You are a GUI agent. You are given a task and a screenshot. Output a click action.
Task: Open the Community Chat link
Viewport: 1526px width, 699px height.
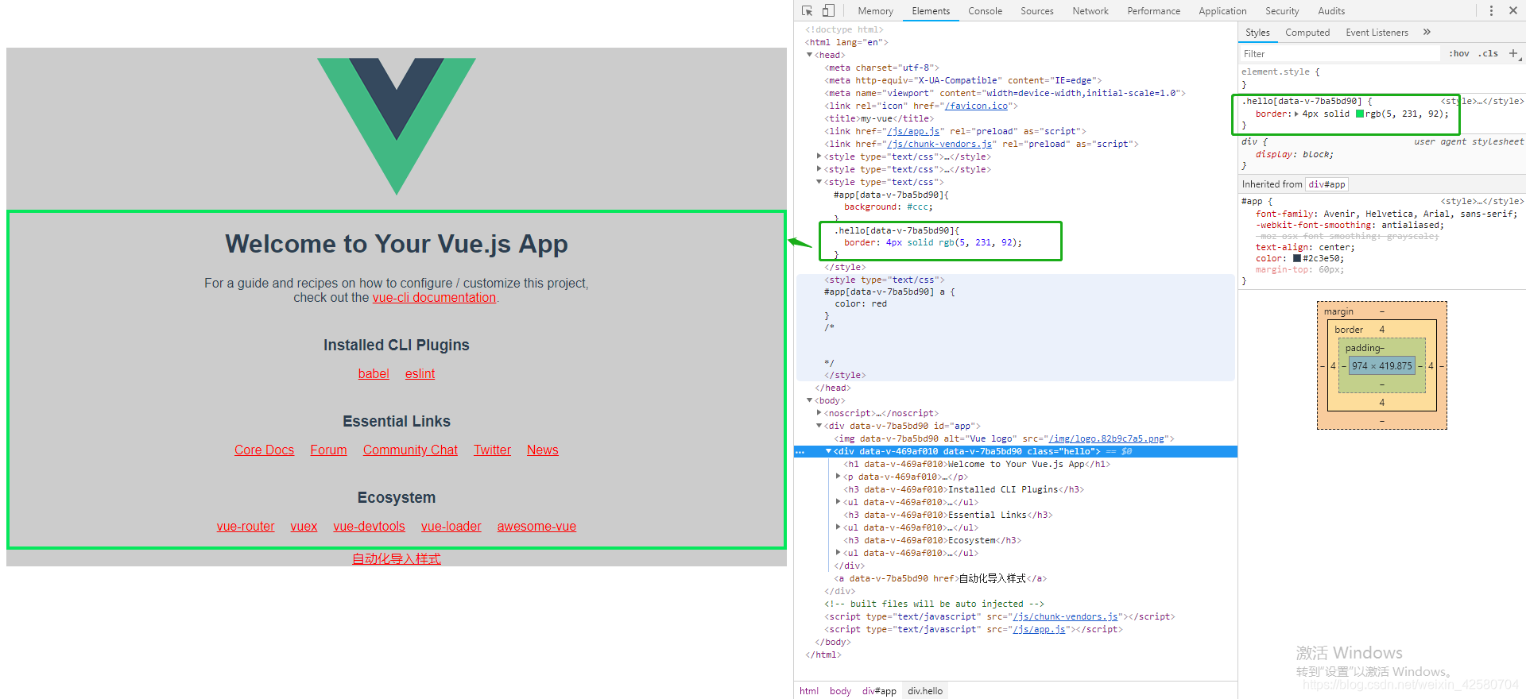[410, 450]
